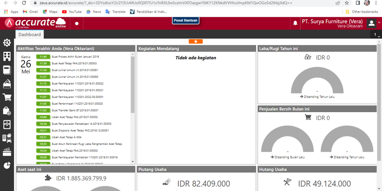Open the Buku Besar ledger sidebar module
The height and width of the screenshot is (191, 382).
pos(7,70)
